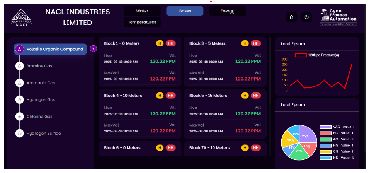Click the VAC purple legend swatch
The width and height of the screenshot is (369, 173).
[325, 127]
